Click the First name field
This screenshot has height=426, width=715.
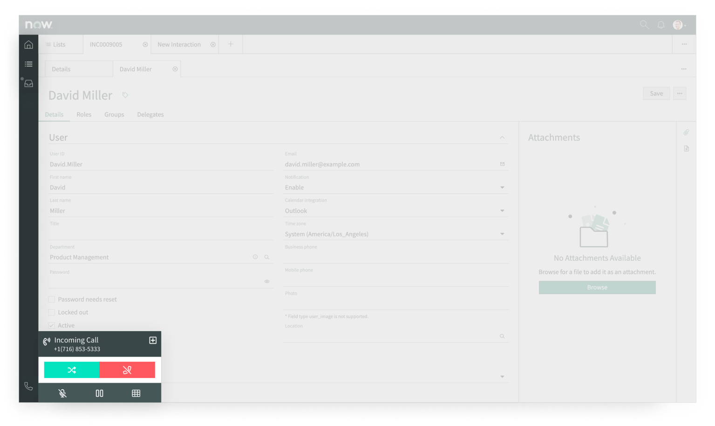(161, 188)
